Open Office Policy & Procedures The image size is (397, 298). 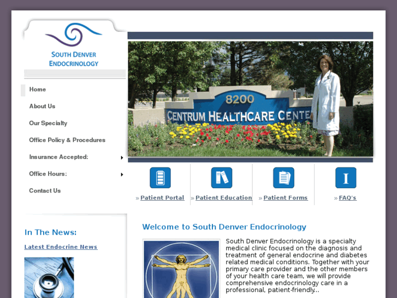point(67,140)
